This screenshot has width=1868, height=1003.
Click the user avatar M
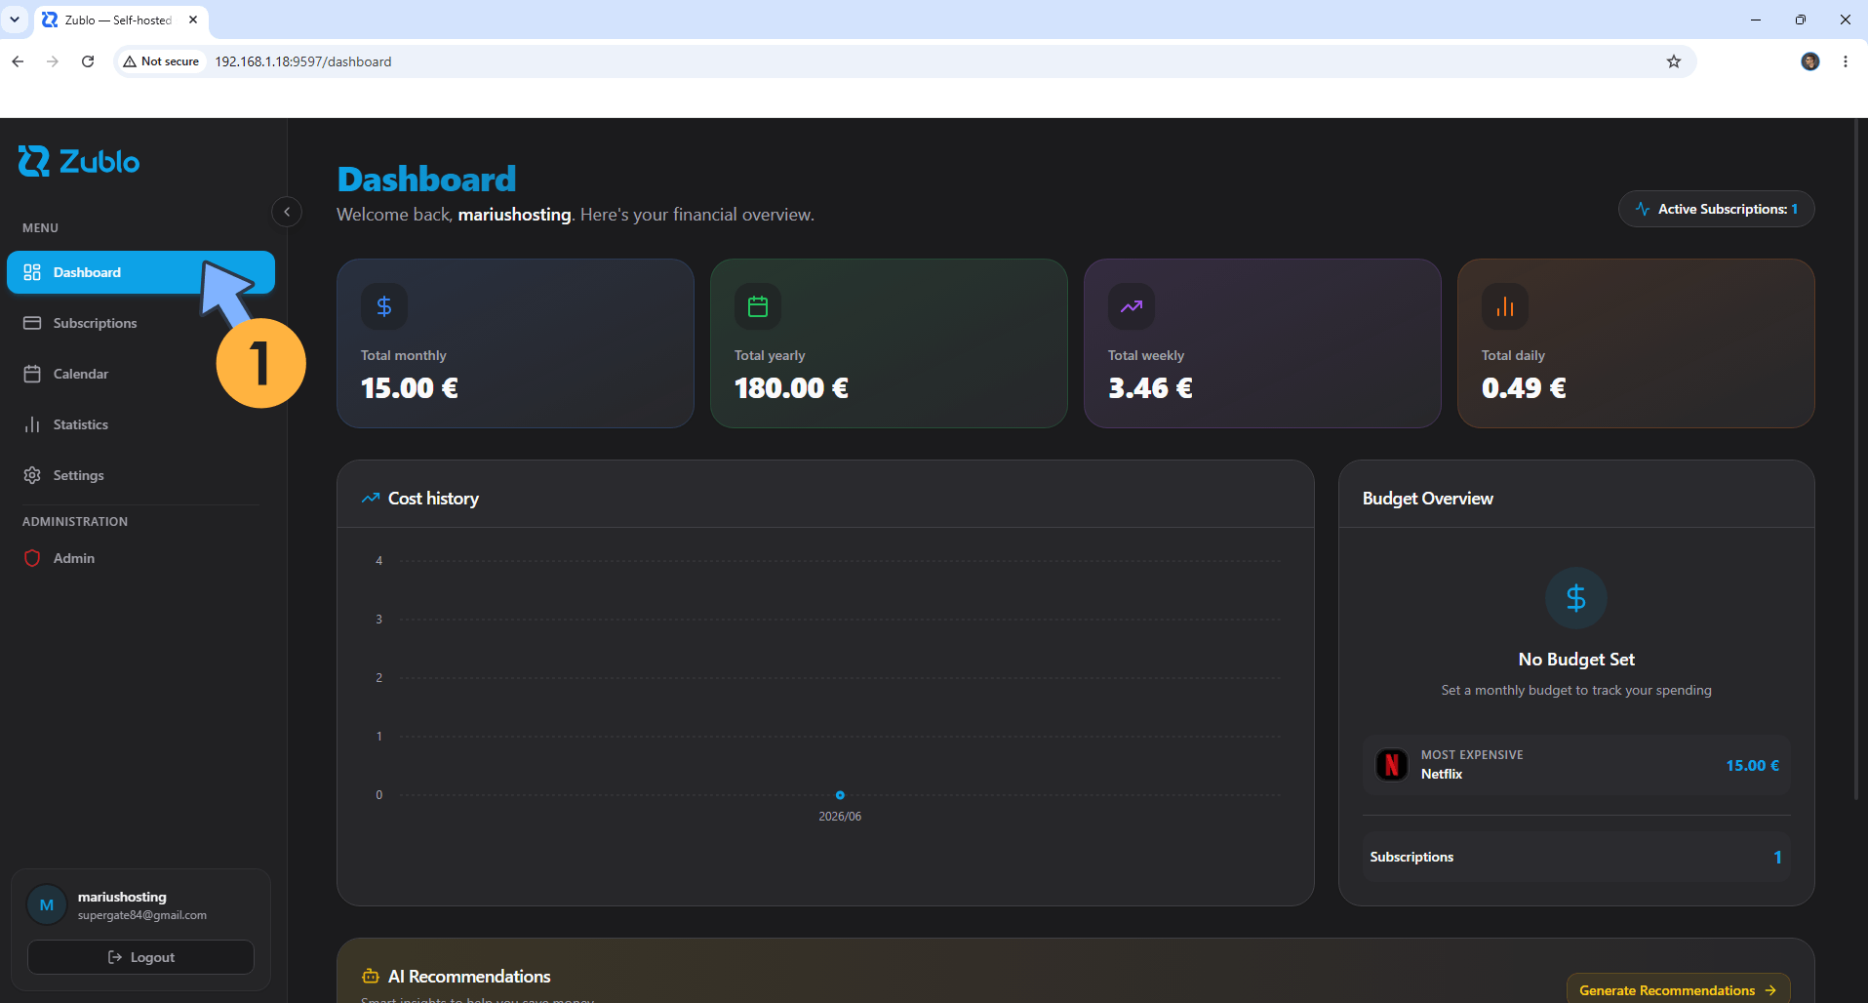click(x=46, y=904)
